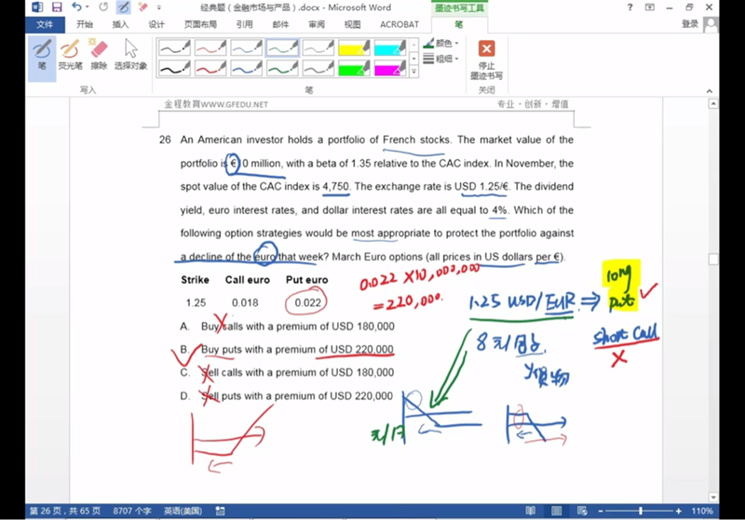Choose the Select Objects (选择对象) cursor tool
745x520 pixels.
[x=130, y=57]
